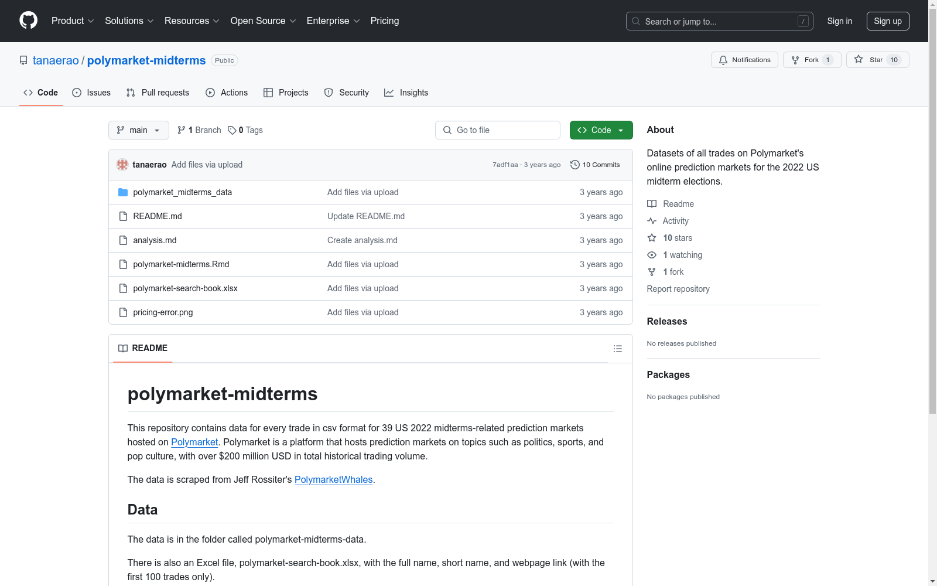Open the polymarket_midterms_data folder
The width and height of the screenshot is (937, 586).
(182, 192)
